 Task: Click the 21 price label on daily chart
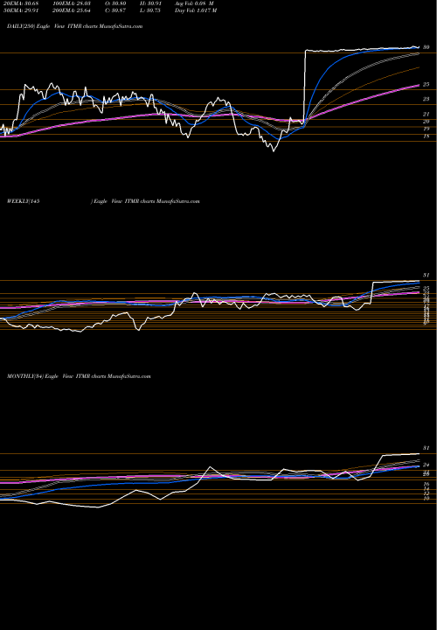427,114
